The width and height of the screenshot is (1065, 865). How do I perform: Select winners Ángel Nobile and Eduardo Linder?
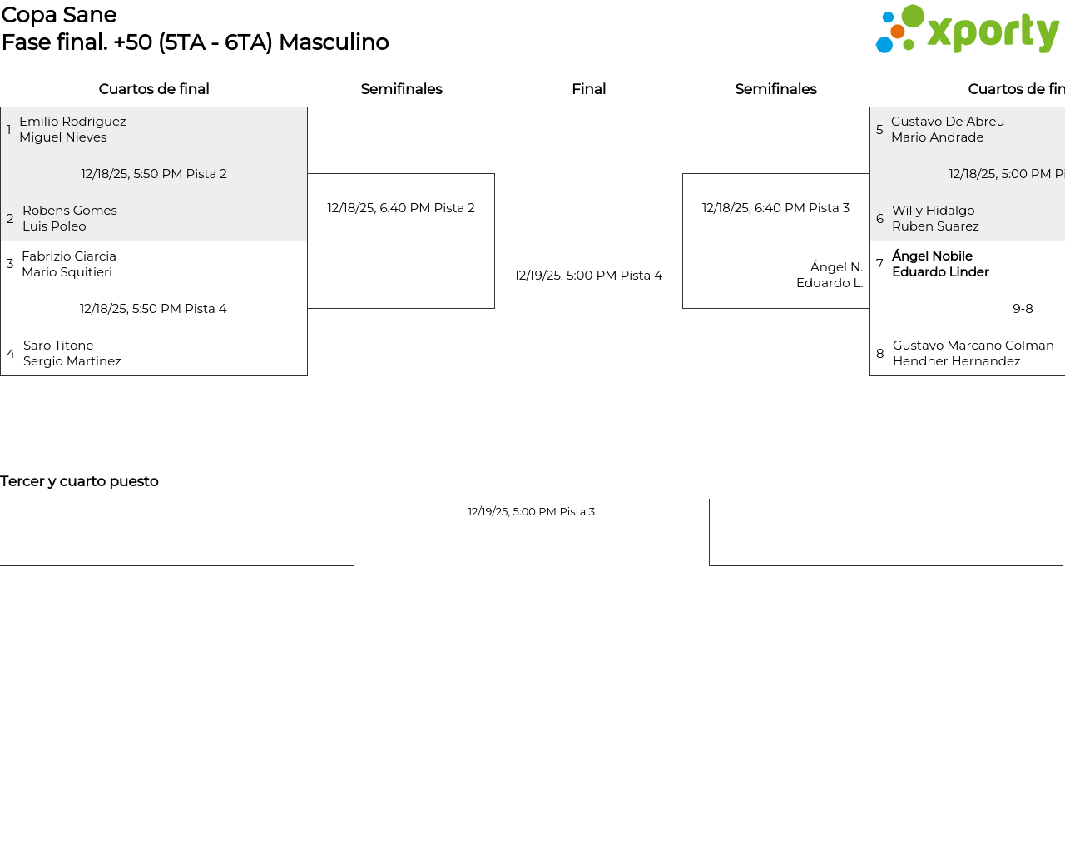(940, 264)
